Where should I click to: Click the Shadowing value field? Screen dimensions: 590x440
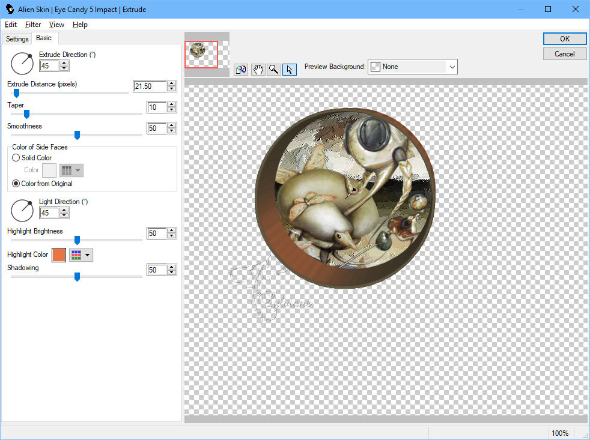click(x=157, y=270)
